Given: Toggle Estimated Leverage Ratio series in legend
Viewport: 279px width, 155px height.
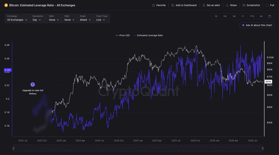Looking at the screenshot, I should (x=148, y=35).
